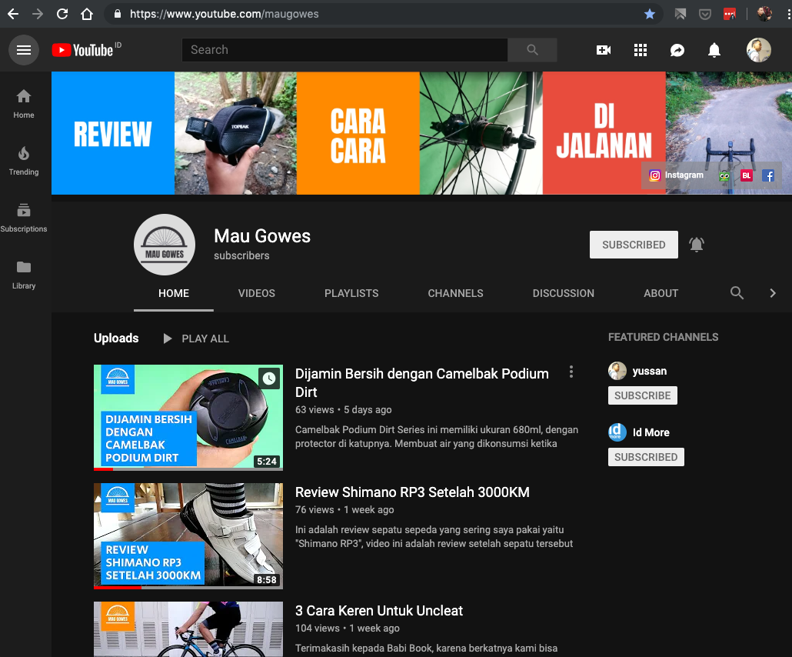
Task: Open the notifications bell in the header
Action: click(x=714, y=50)
